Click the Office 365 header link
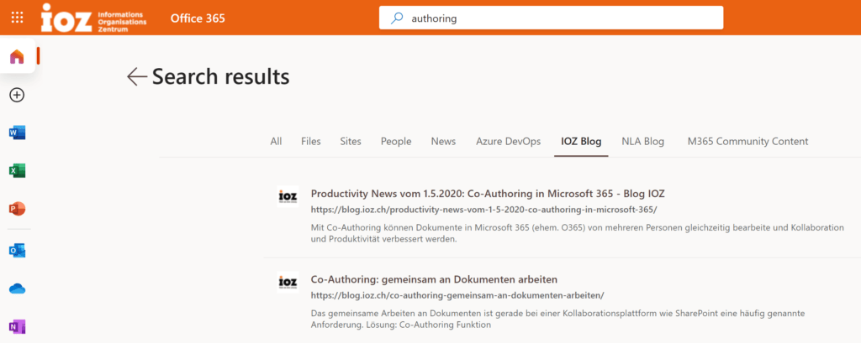 pos(198,18)
